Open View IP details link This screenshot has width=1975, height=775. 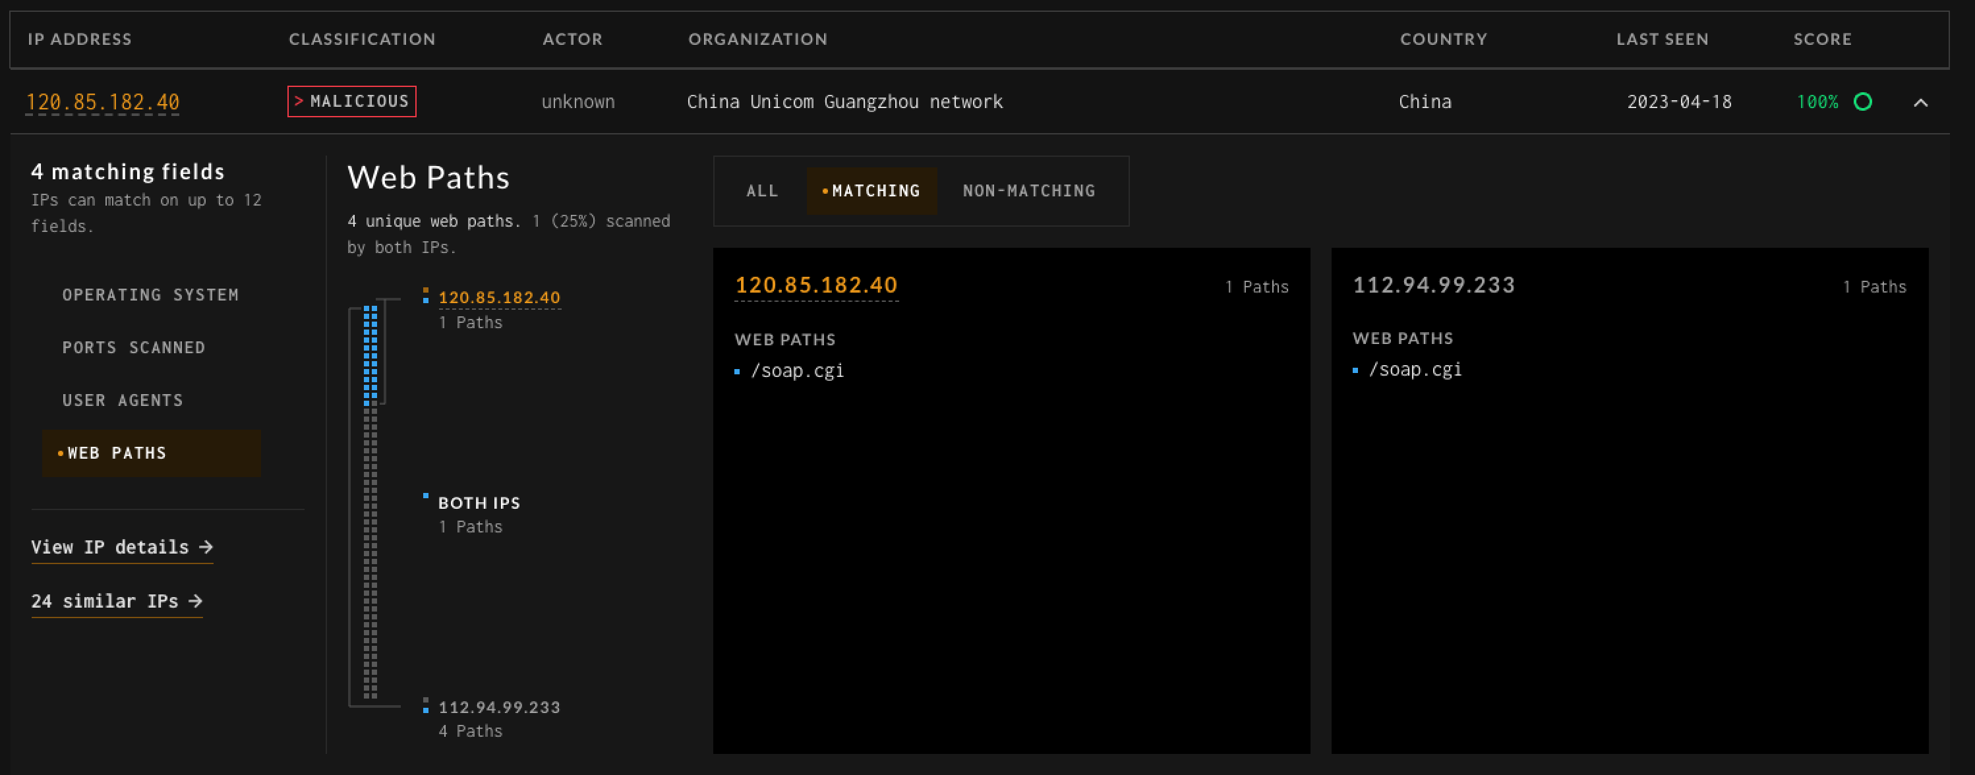122,548
